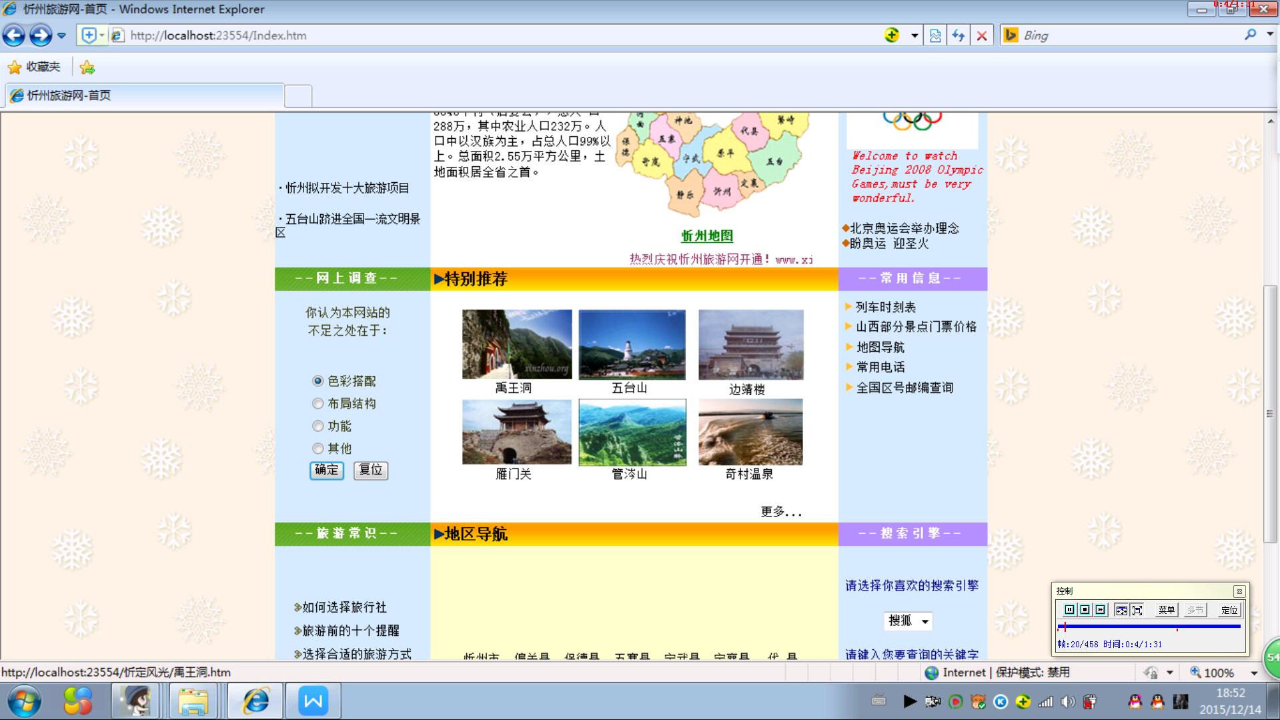Click the compatibility view icon in address bar
Viewport: 1280px width, 720px height.
935,36
